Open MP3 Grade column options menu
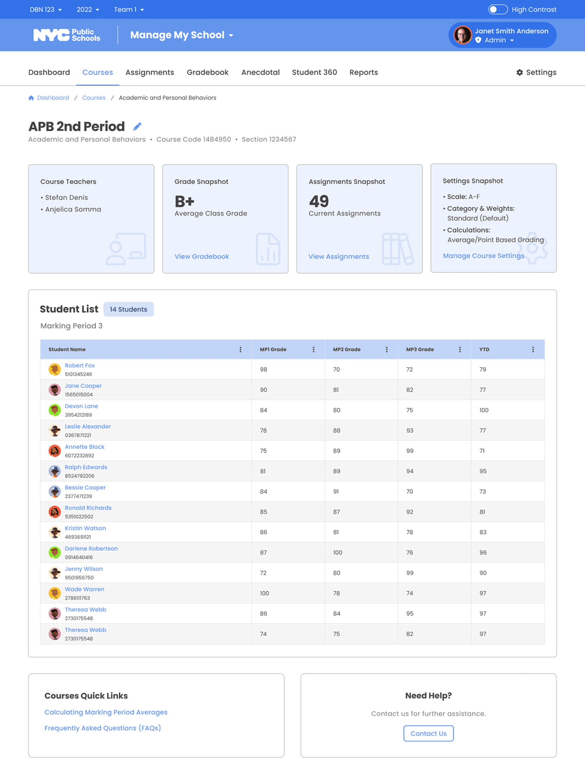The height and width of the screenshot is (780, 585). pos(460,349)
